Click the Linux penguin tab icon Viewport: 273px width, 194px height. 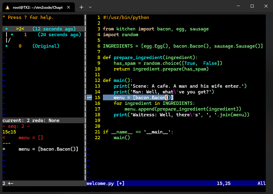click(x=8, y=8)
